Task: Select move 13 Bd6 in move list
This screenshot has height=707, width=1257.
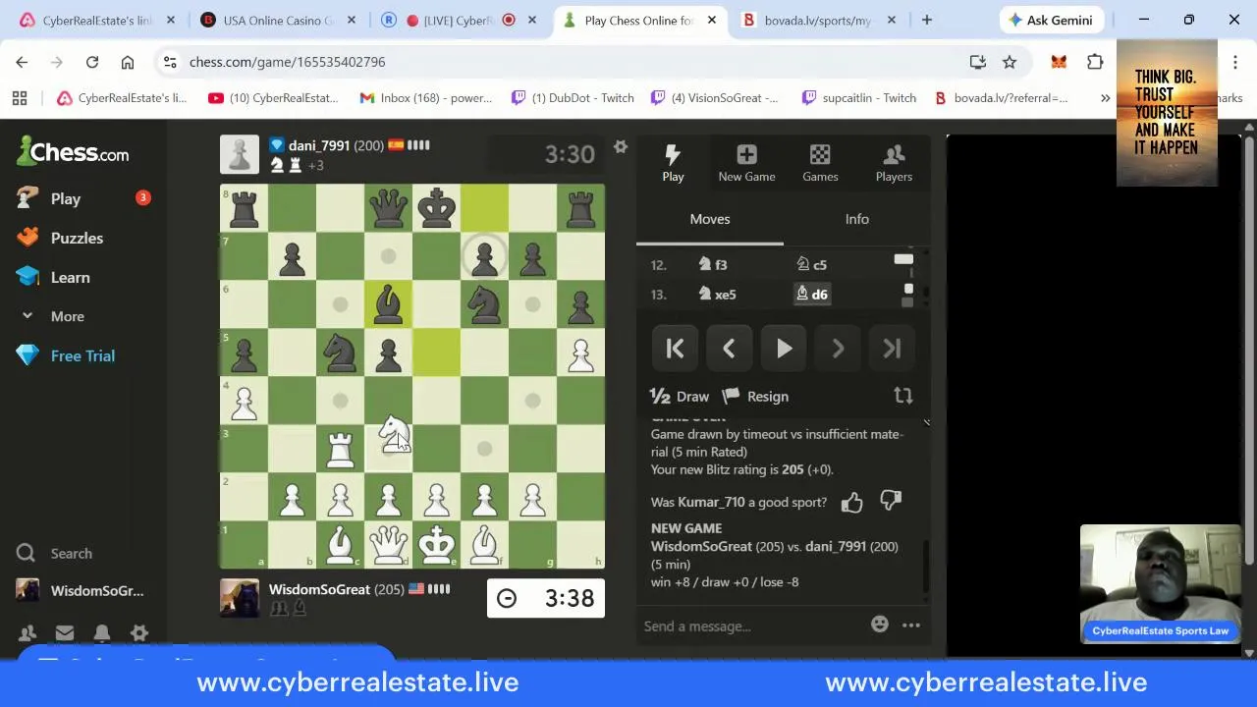Action: (811, 294)
